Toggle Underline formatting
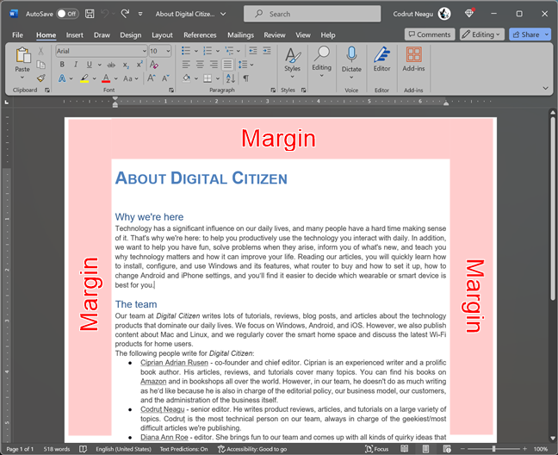 [89, 65]
